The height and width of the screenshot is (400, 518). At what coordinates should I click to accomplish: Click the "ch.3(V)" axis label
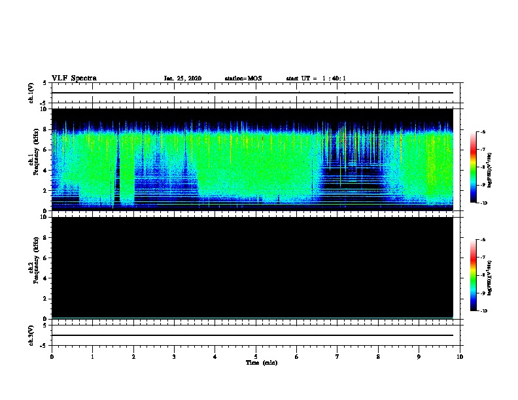pos(31,335)
